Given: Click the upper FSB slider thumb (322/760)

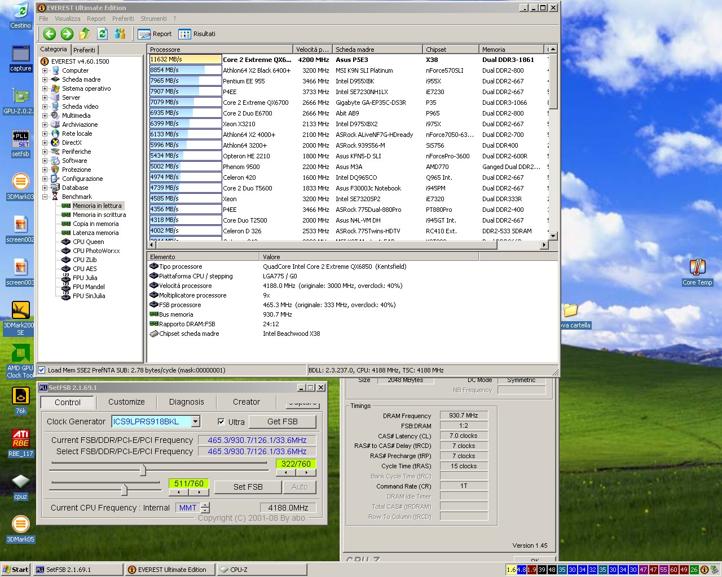Looking at the screenshot, I should point(143,469).
